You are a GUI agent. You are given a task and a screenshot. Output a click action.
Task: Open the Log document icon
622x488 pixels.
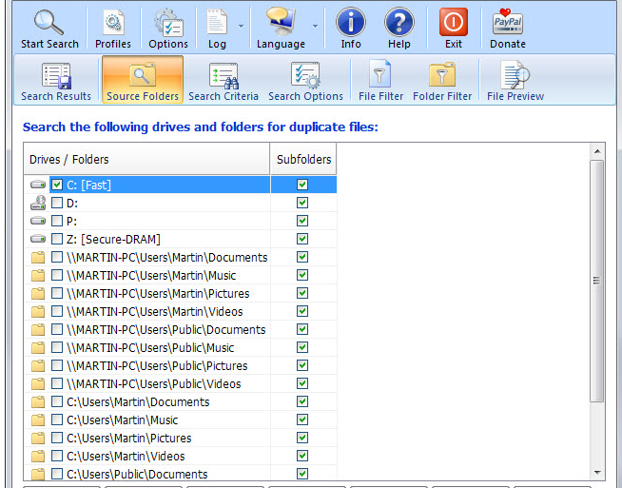(x=217, y=22)
